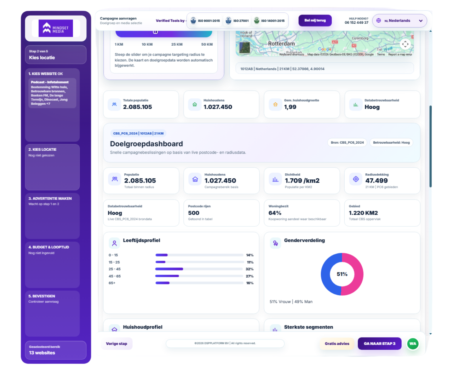This screenshot has height=382, width=453.
Task: Click the Mindset Media logo
Action: point(56,28)
